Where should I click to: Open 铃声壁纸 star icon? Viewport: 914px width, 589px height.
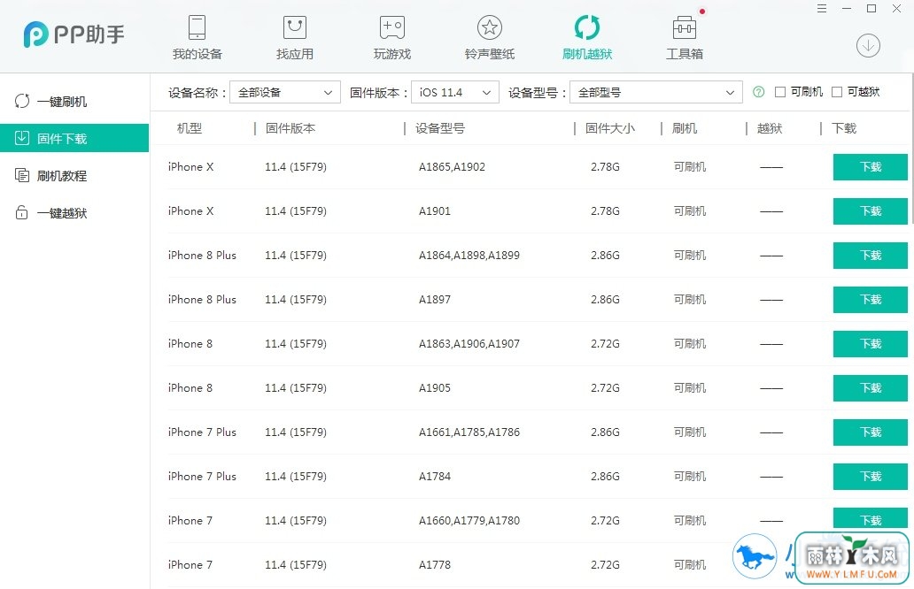point(490,27)
